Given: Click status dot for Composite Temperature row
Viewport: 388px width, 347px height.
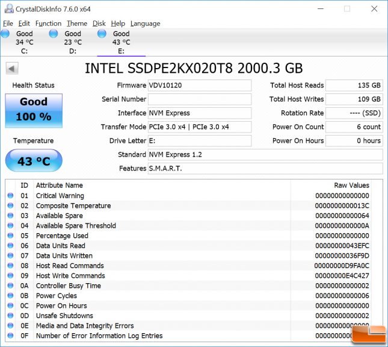Looking at the screenshot, I should pos(10,205).
